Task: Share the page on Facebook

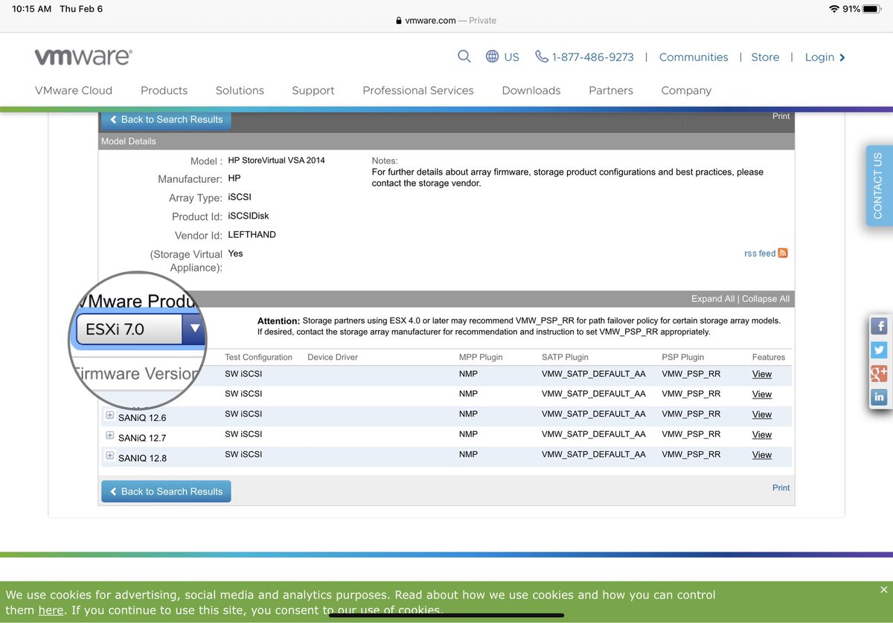Action: [879, 326]
